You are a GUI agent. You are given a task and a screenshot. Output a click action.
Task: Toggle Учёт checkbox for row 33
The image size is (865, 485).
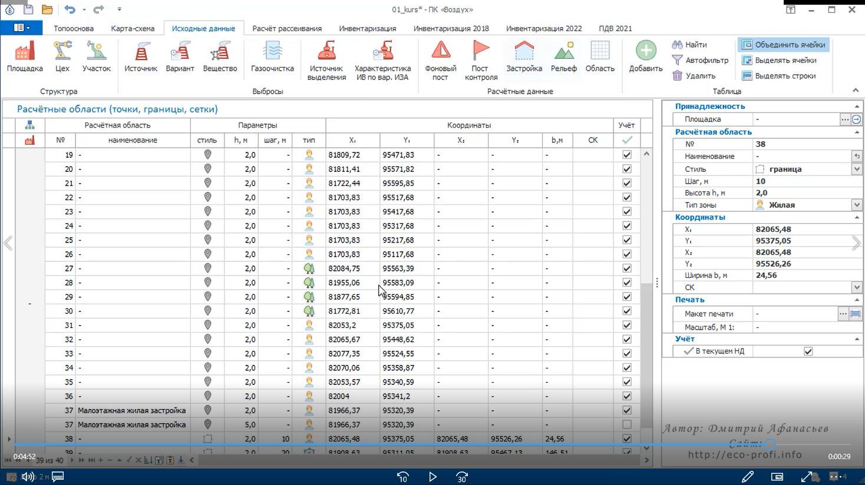[627, 354]
